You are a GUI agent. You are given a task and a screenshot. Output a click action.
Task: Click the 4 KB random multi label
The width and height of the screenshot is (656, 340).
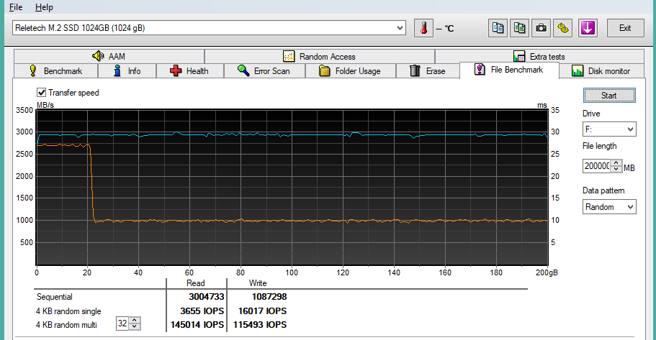[66, 325]
